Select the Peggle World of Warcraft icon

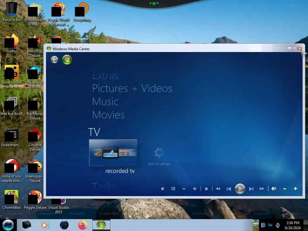point(59,14)
